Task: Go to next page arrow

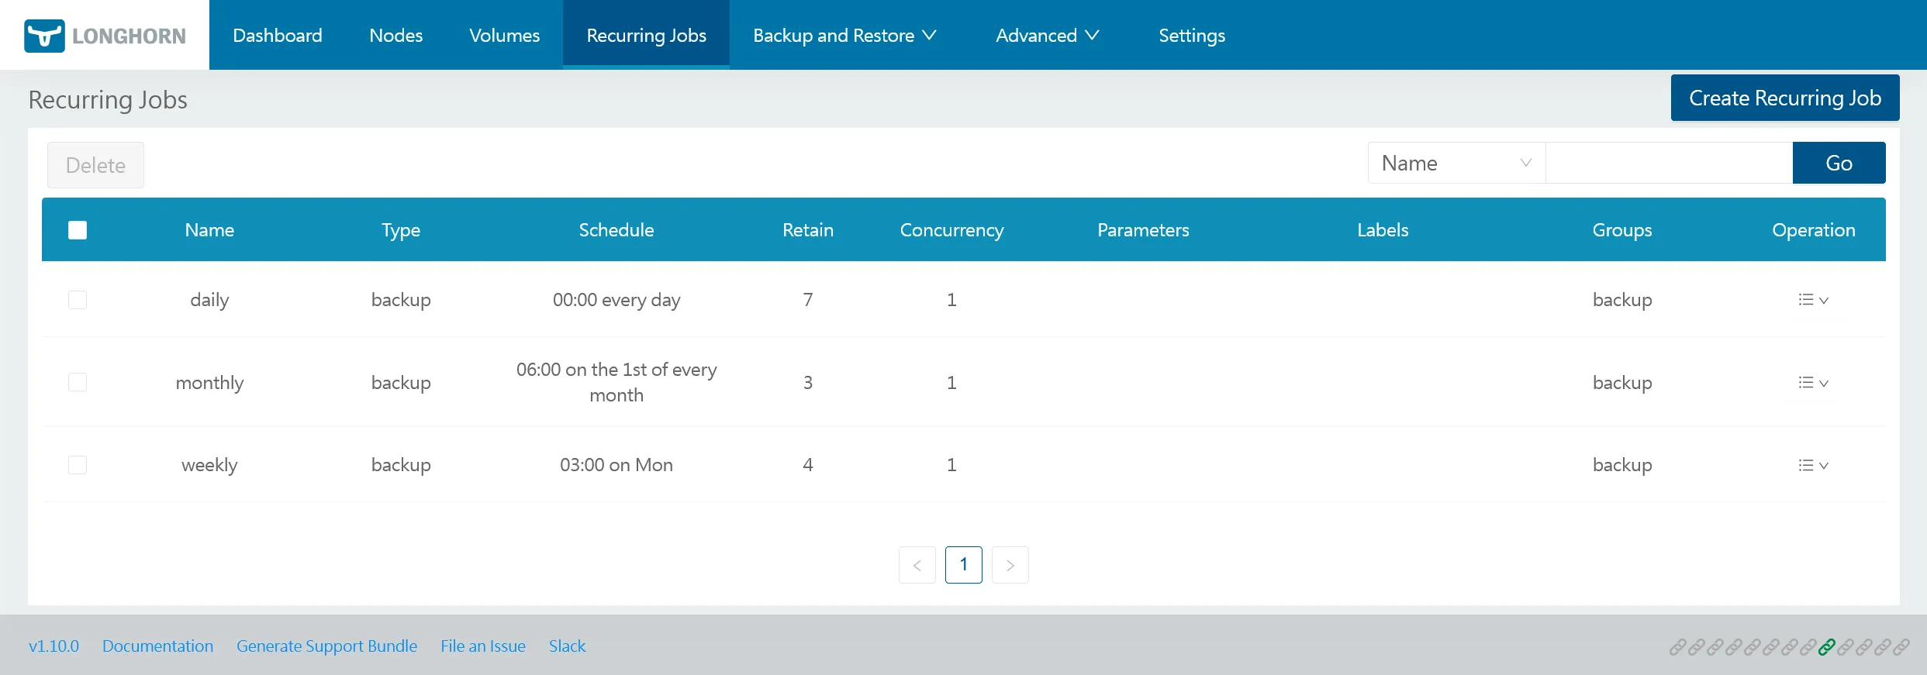Action: [1010, 565]
